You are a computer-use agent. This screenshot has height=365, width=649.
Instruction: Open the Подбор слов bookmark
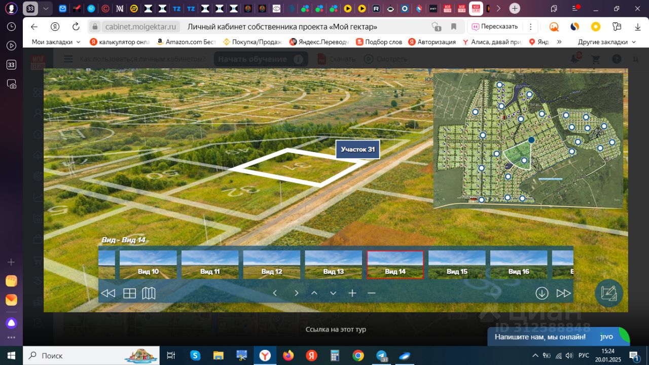(379, 42)
